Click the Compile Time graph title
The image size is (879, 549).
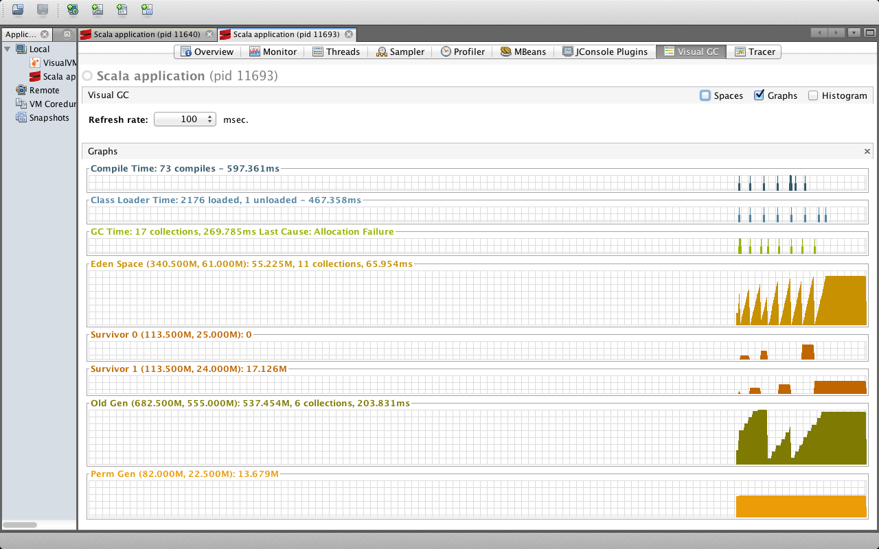(185, 168)
